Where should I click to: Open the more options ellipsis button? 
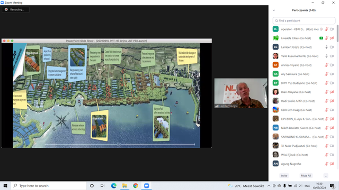pyautogui.click(x=326, y=176)
